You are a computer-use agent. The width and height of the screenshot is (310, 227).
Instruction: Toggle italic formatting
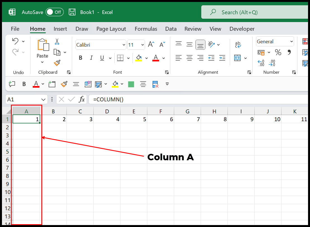click(91, 58)
